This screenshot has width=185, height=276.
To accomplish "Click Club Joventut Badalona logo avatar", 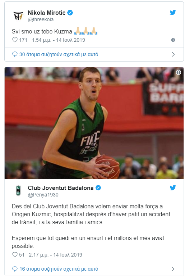I will tap(18, 191).
